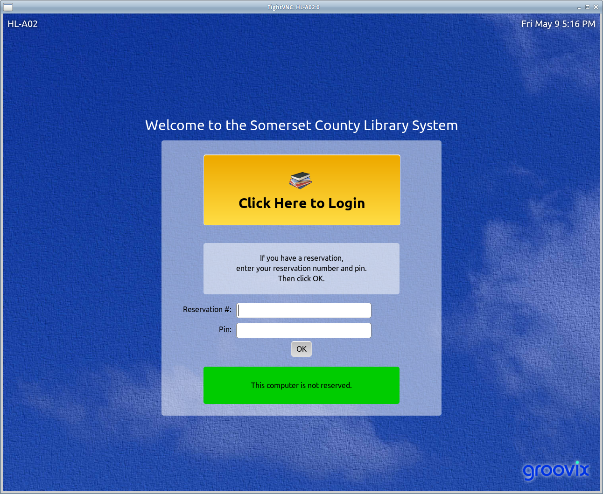Image resolution: width=603 pixels, height=494 pixels.
Task: Click the stacked books icon on login button
Action: (x=301, y=181)
